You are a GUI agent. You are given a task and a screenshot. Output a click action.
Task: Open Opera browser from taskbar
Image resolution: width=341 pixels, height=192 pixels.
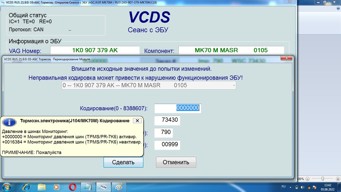(73, 187)
